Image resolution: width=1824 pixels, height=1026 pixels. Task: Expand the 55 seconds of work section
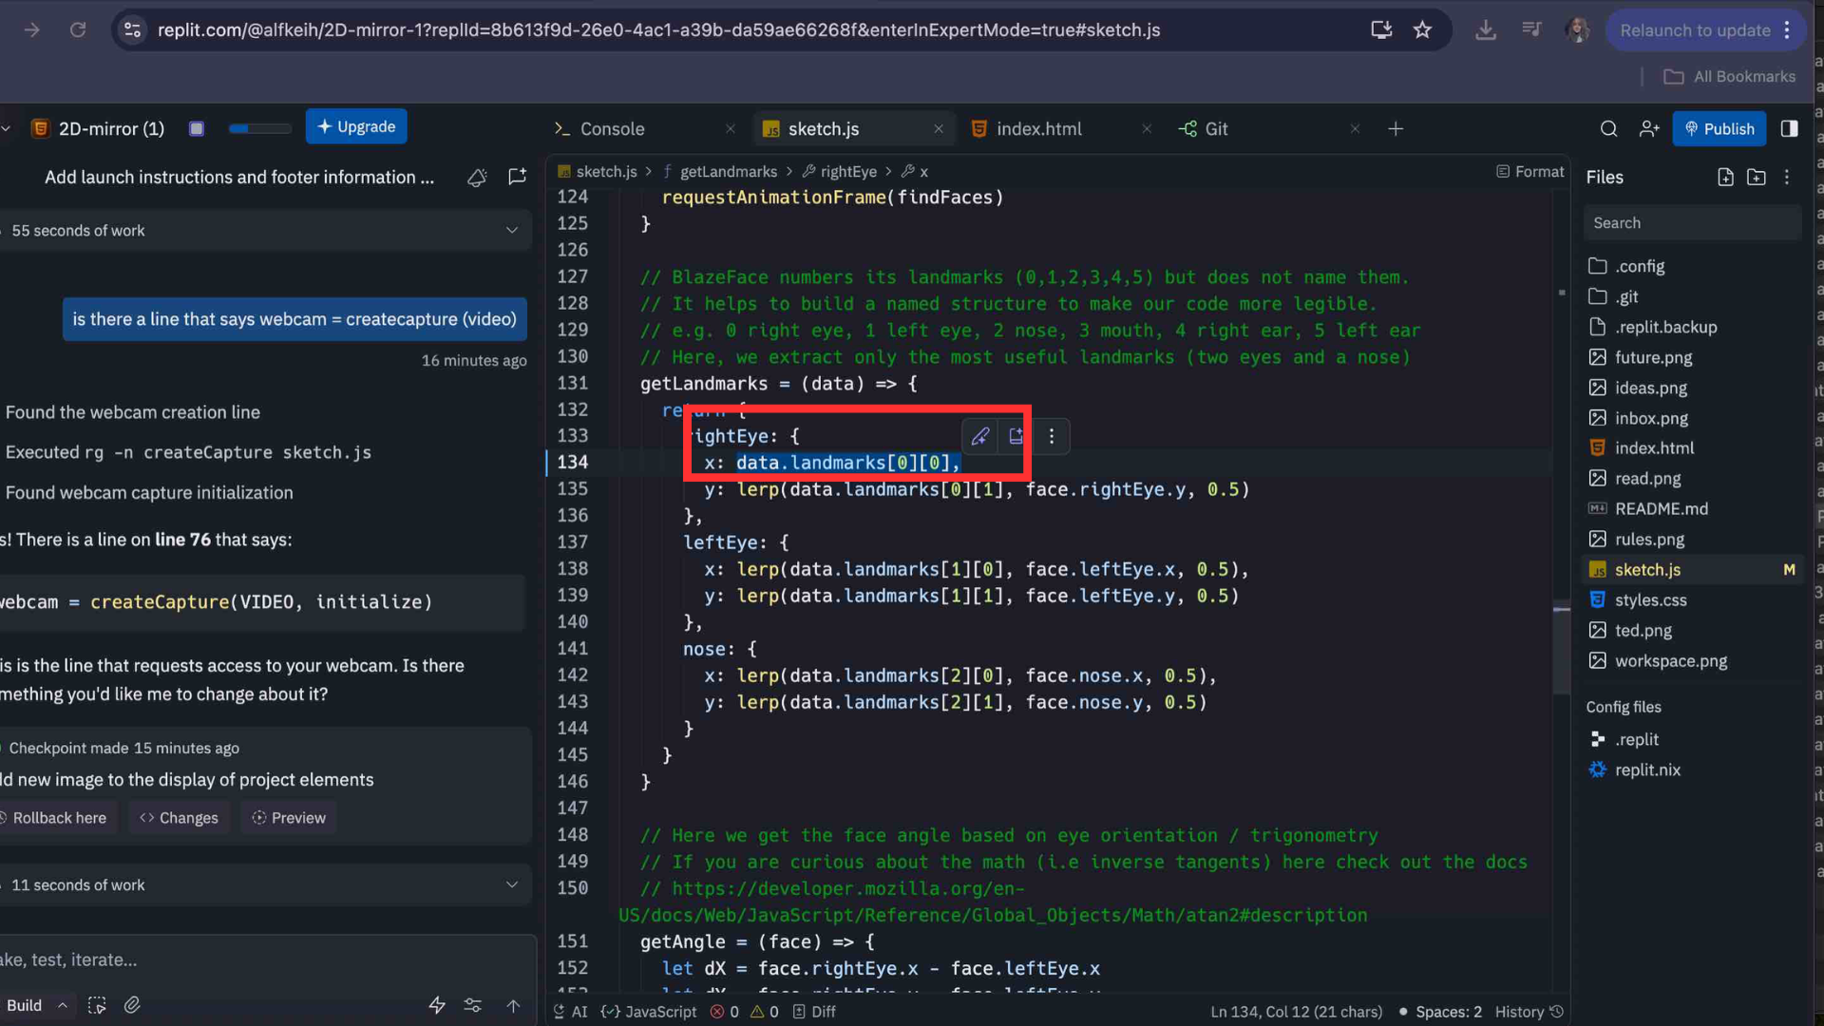click(512, 231)
